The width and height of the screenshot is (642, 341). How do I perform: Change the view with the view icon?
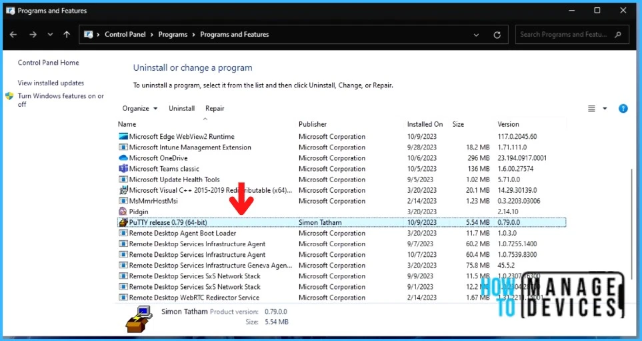(x=591, y=109)
